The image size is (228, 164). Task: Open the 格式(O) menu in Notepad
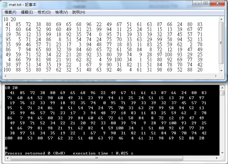tap(44, 12)
